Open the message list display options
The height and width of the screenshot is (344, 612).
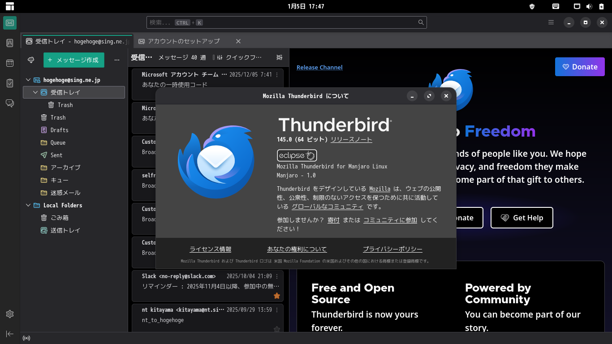coord(280,57)
